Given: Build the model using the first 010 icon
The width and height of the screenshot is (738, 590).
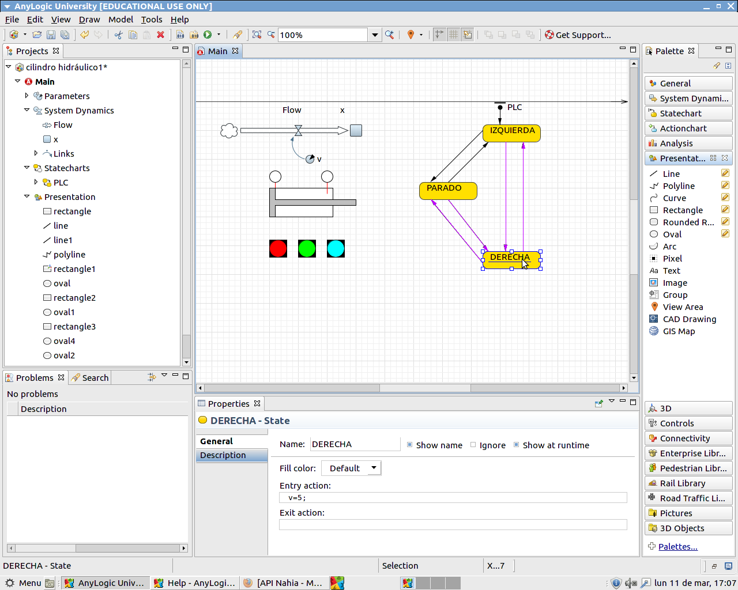Looking at the screenshot, I should 180,35.
